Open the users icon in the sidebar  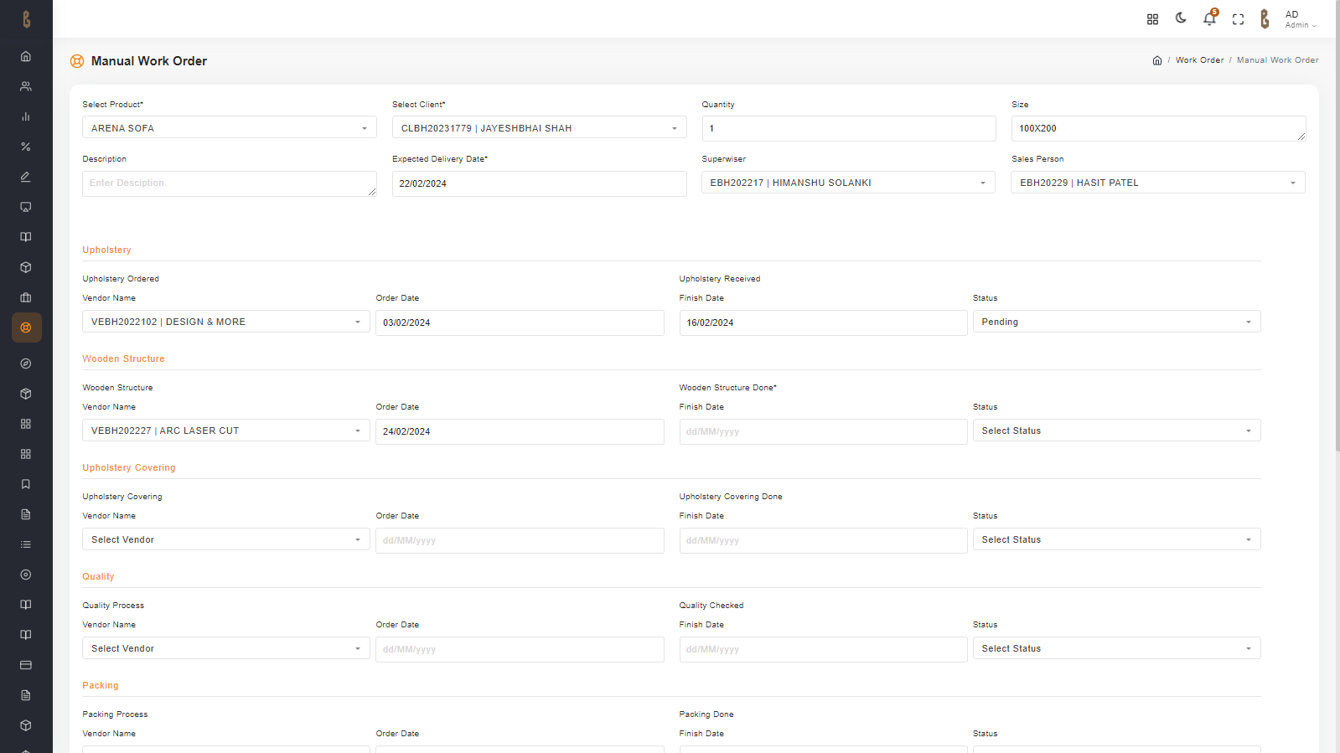pyautogui.click(x=26, y=86)
